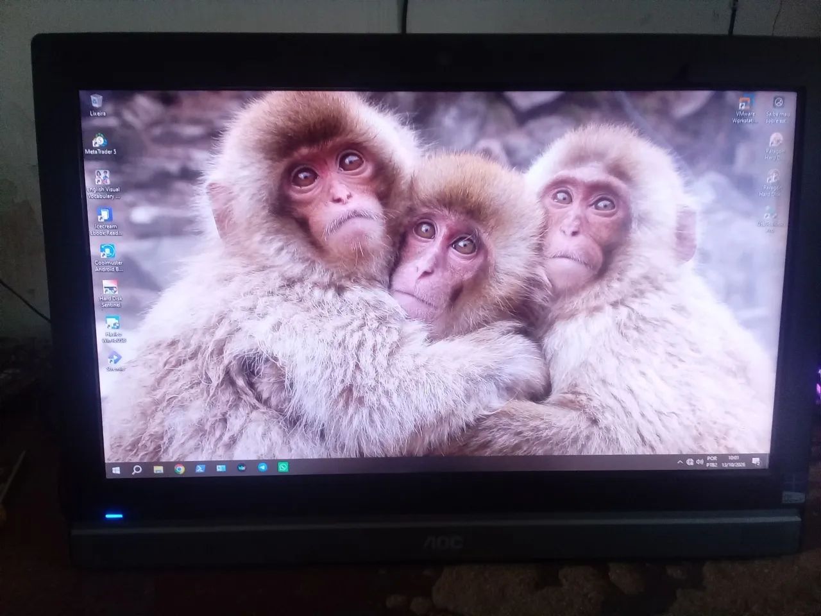Image resolution: width=821 pixels, height=616 pixels.
Task: Open the POR PTB2 language selector
Action: click(711, 462)
